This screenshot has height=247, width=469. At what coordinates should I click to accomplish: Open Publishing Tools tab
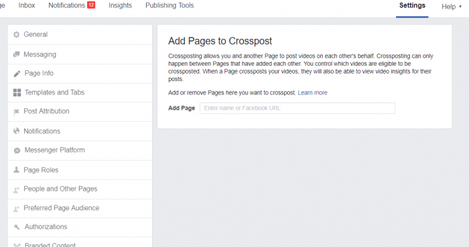click(170, 5)
